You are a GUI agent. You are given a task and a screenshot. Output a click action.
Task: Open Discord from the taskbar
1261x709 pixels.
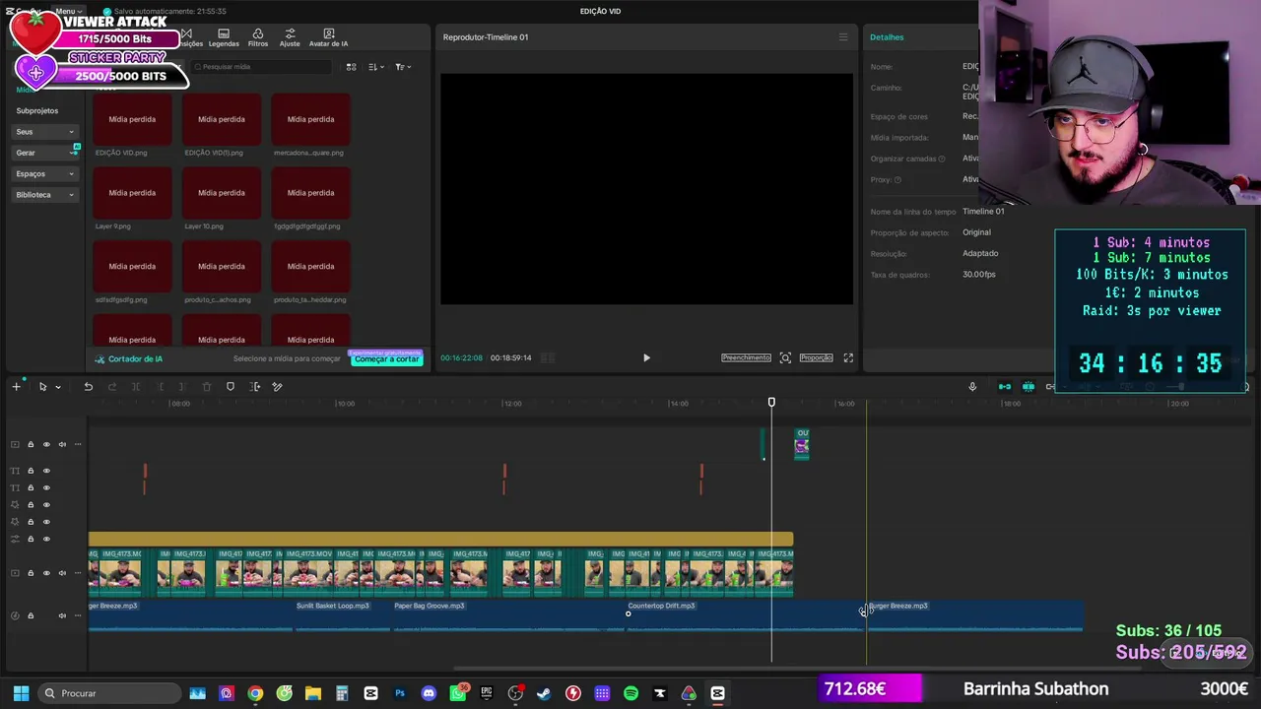pyautogui.click(x=429, y=693)
